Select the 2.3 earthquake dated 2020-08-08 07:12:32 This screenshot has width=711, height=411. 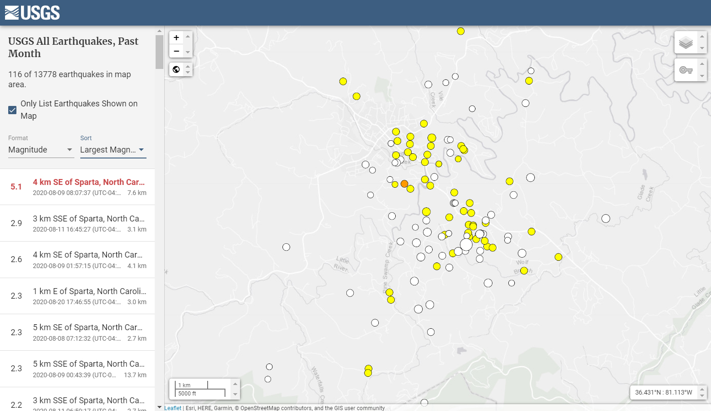pos(78,332)
